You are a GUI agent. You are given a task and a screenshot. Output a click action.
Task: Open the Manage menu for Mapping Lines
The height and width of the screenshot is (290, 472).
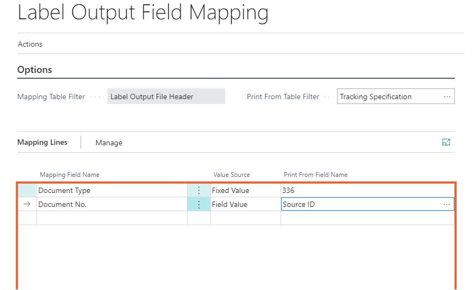[x=109, y=143]
